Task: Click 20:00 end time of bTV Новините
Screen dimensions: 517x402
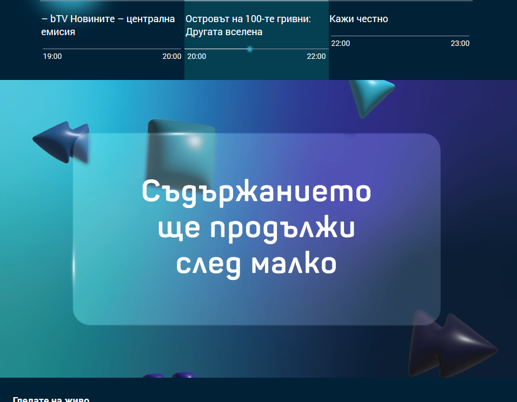Action: pyautogui.click(x=171, y=56)
